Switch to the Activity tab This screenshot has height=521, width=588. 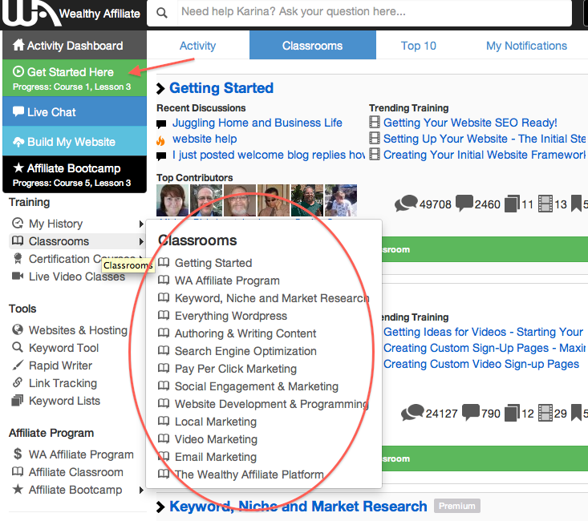pyautogui.click(x=197, y=46)
